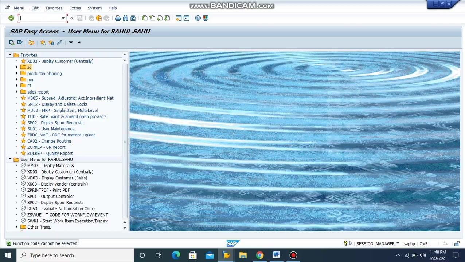This screenshot has width=465, height=262.
Task: Open the SESSION_MANAGER status dropdown arrow
Action: coord(398,243)
